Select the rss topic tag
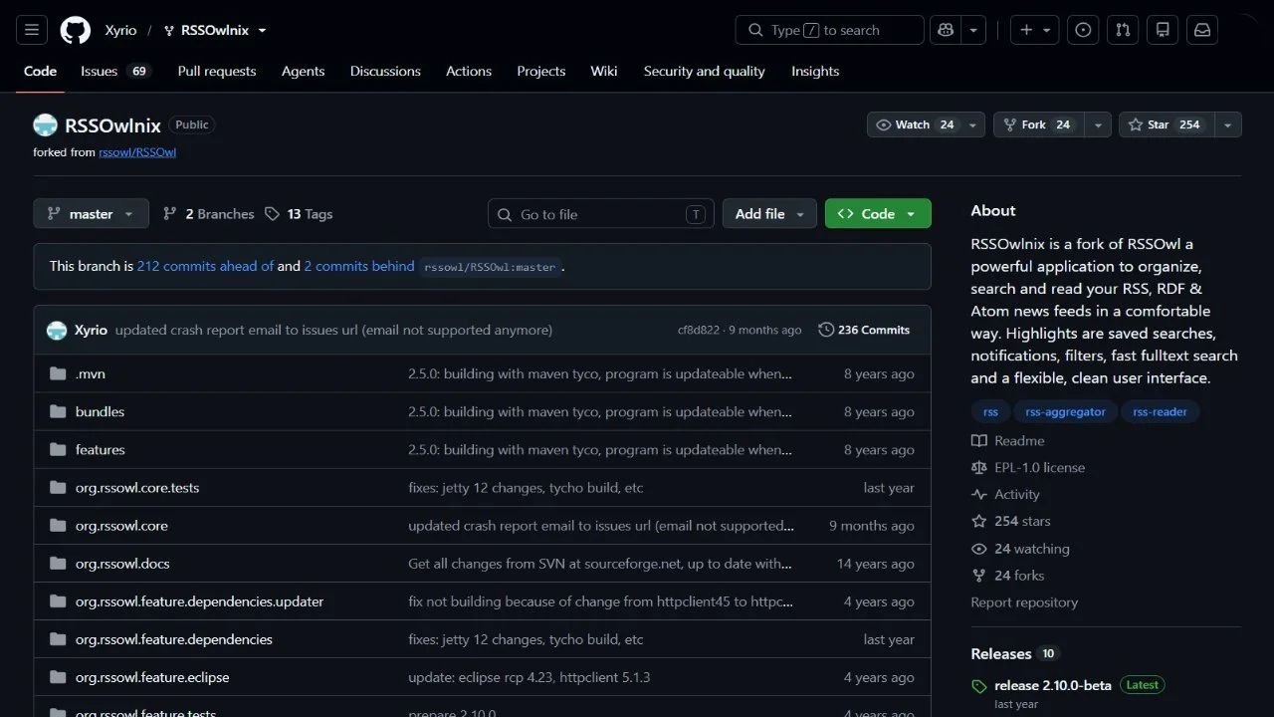Screen dimensions: 1274x717 tap(990, 412)
